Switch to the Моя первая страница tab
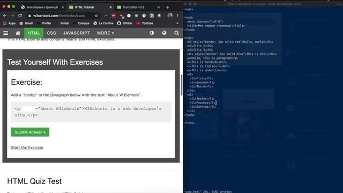Viewport: 343px width, 193px height. [42, 7]
